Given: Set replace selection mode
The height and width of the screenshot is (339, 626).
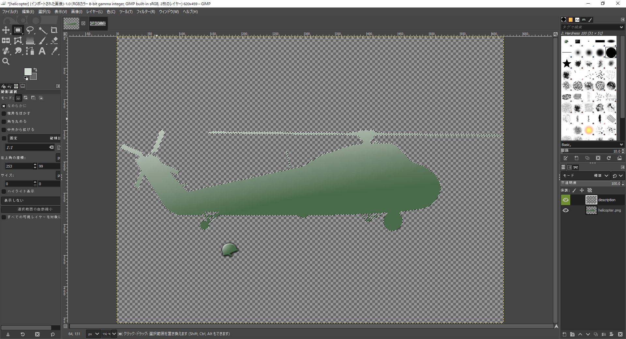Looking at the screenshot, I should [18, 98].
